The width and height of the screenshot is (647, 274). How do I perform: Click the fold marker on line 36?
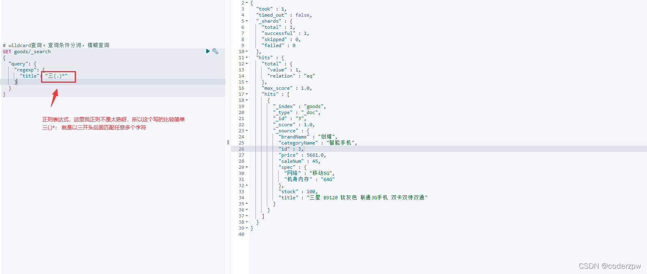247,210
